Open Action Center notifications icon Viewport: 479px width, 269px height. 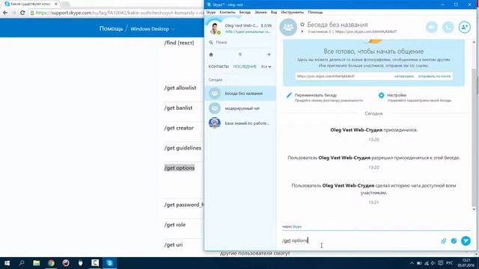[x=441, y=263]
